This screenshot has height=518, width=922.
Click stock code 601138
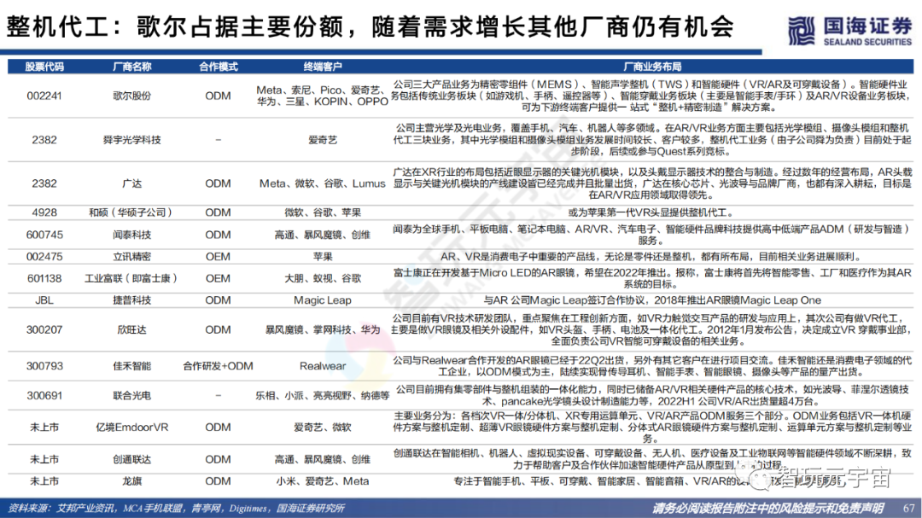click(44, 278)
